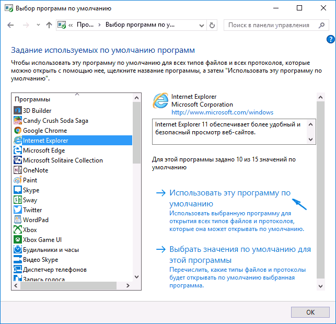Click the search magnifier icon
Image resolution: width=336 pixels, height=324 pixels.
321,25
